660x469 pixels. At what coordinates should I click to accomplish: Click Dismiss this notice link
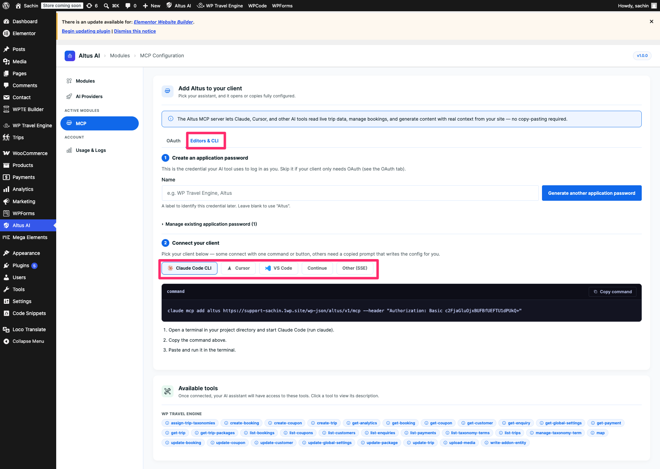pyautogui.click(x=135, y=31)
